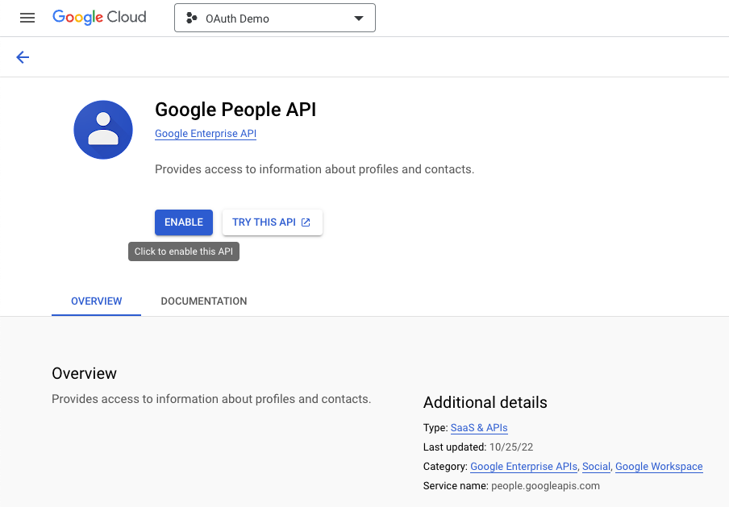Click the Additional details heading
The width and height of the screenshot is (729, 507).
coord(485,402)
